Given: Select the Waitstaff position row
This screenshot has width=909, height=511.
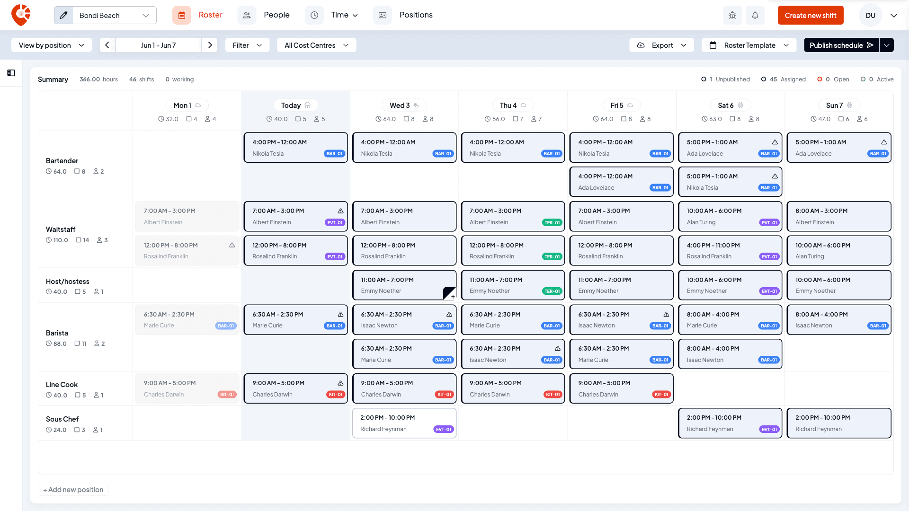Looking at the screenshot, I should 85,234.
